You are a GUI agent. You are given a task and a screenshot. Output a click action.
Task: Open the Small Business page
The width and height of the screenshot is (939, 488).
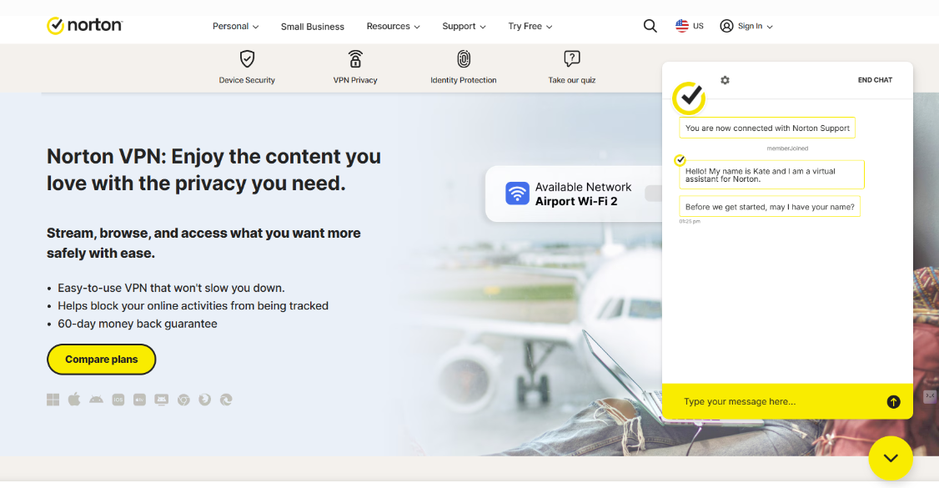(x=313, y=27)
